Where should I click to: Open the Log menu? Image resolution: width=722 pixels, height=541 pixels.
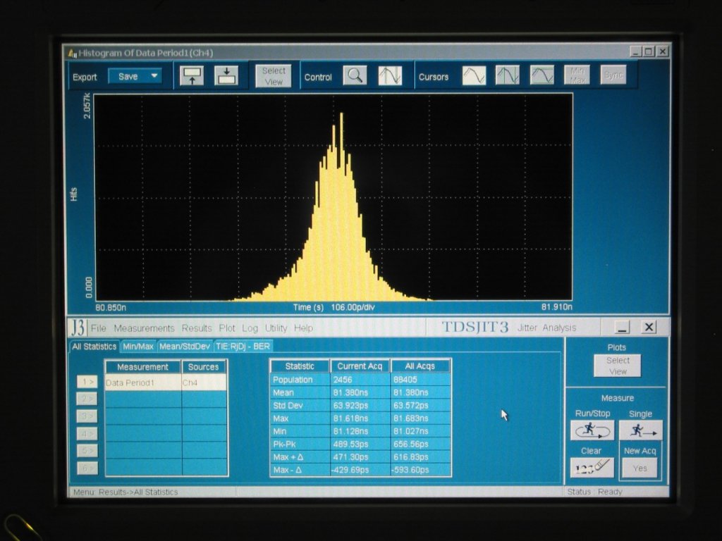click(x=250, y=328)
